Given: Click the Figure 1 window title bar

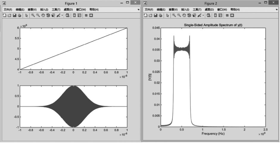Looking at the screenshot, I should (71, 3).
